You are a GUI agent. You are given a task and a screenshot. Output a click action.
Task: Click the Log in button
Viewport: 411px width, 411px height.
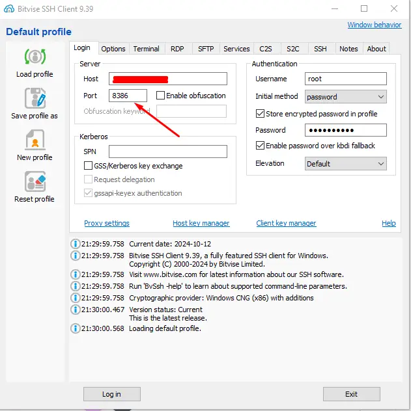[x=112, y=394]
